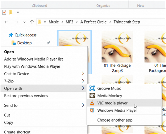Click the properties checkmark icon in toolbar

[4, 12]
